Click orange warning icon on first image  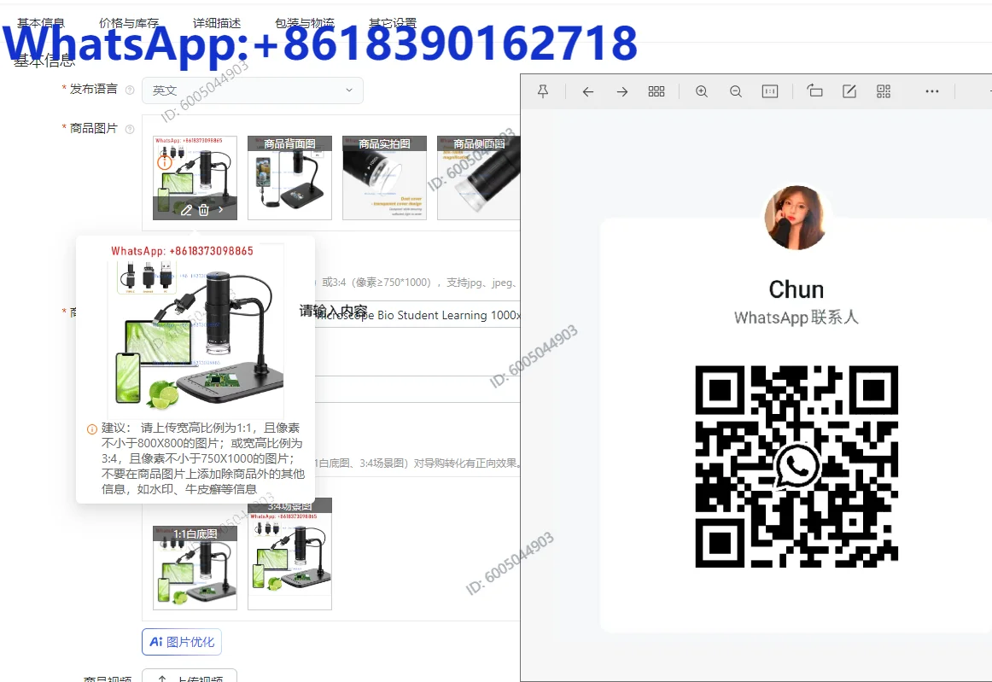coord(165,162)
